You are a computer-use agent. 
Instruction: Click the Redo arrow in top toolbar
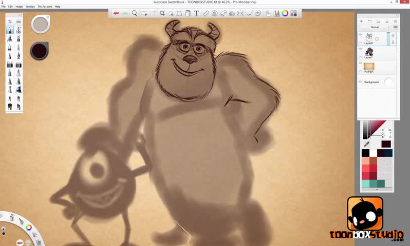click(125, 13)
